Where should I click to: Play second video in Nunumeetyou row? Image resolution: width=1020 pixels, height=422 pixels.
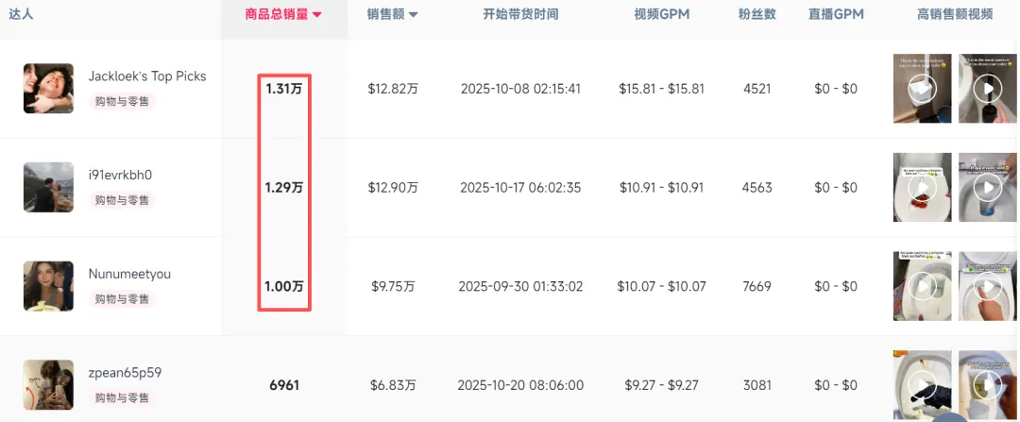(x=988, y=287)
